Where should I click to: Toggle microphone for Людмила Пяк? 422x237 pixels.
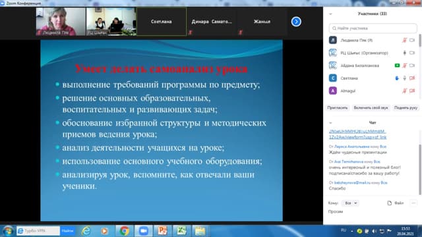point(404,40)
